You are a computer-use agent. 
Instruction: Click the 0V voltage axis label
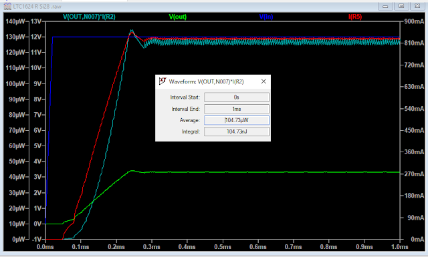click(37, 224)
